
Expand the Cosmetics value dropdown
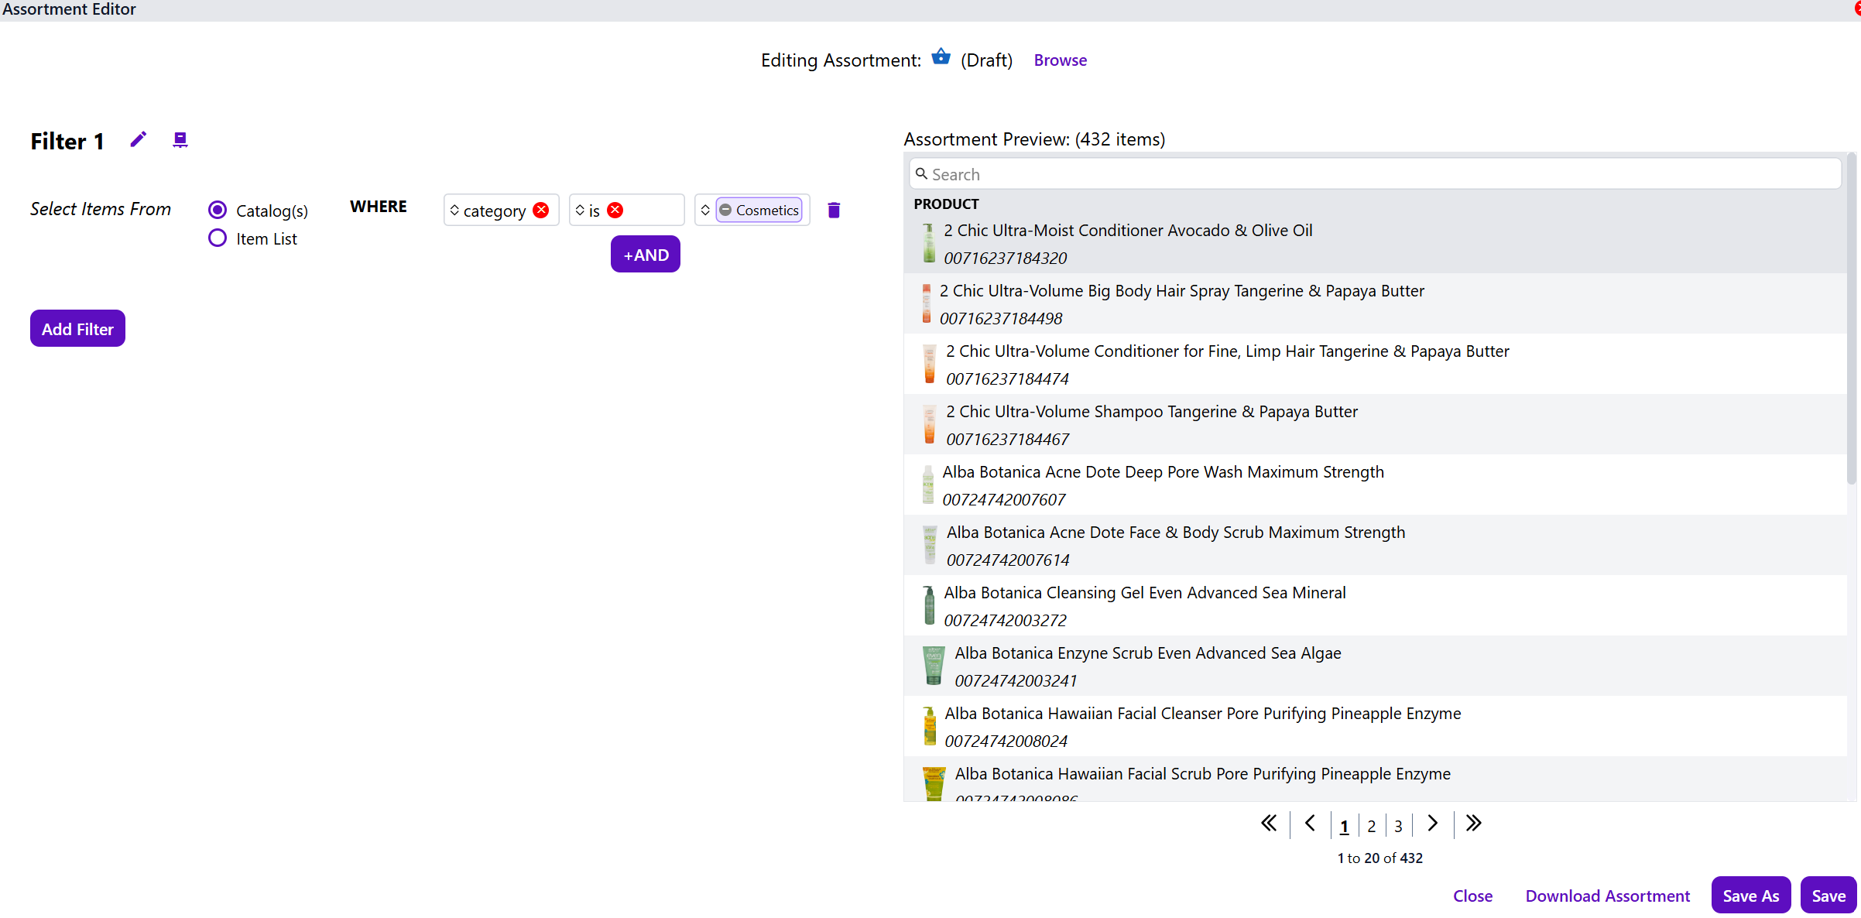705,210
